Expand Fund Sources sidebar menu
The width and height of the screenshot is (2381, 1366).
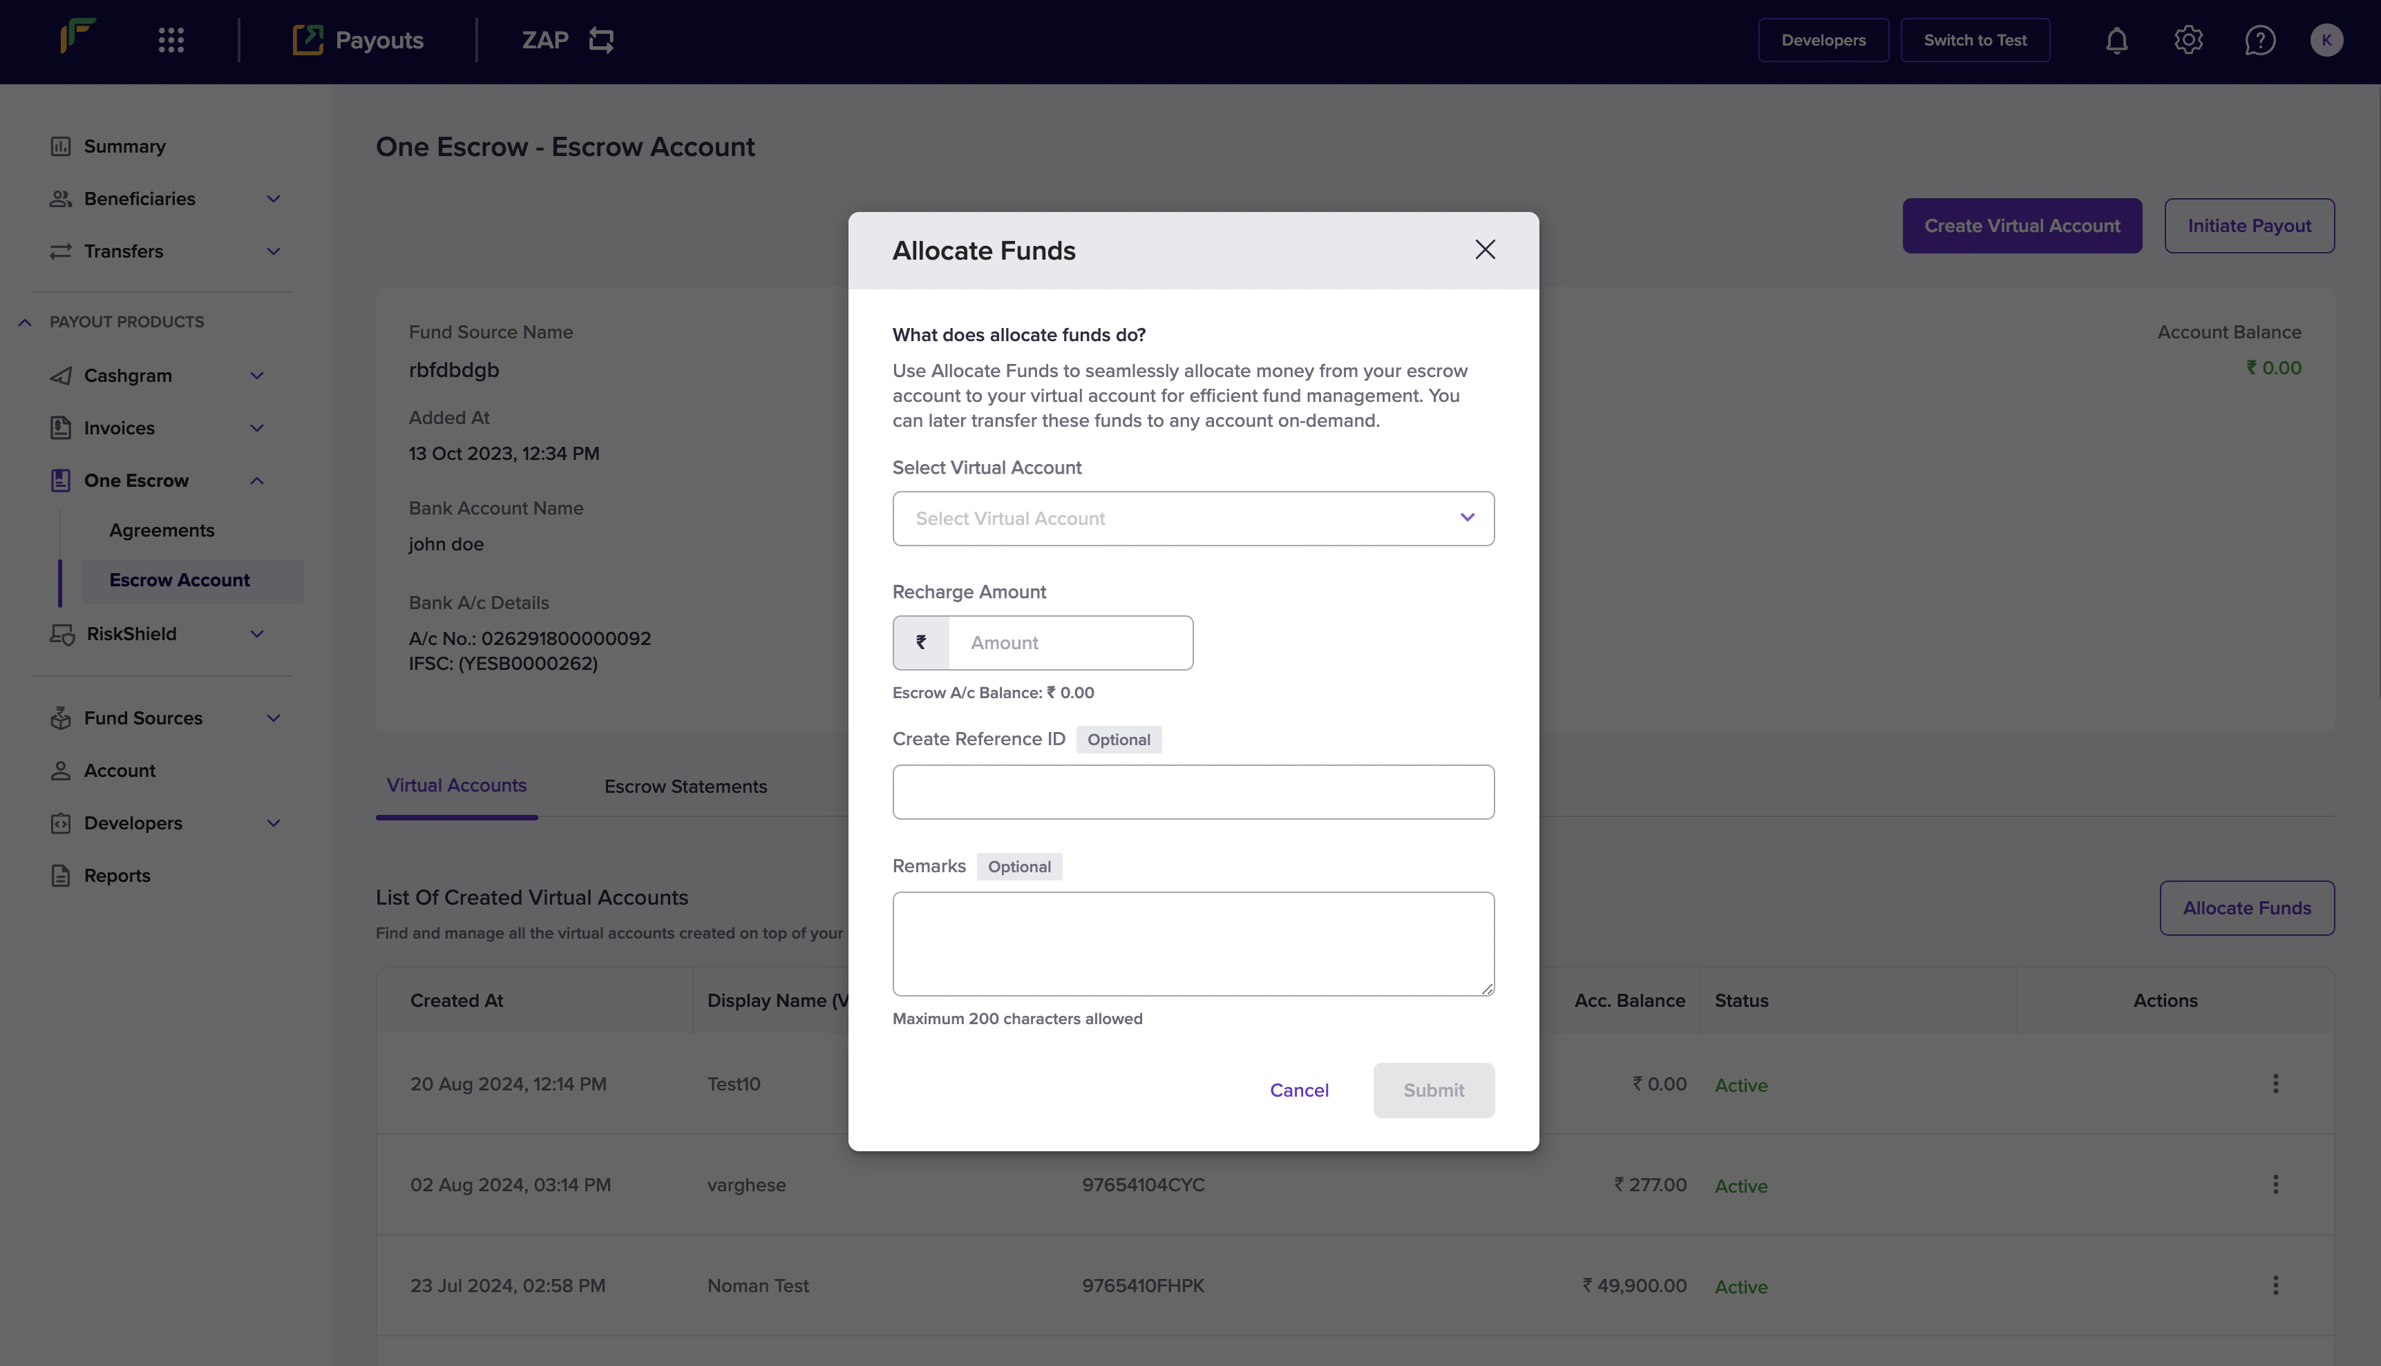(273, 718)
